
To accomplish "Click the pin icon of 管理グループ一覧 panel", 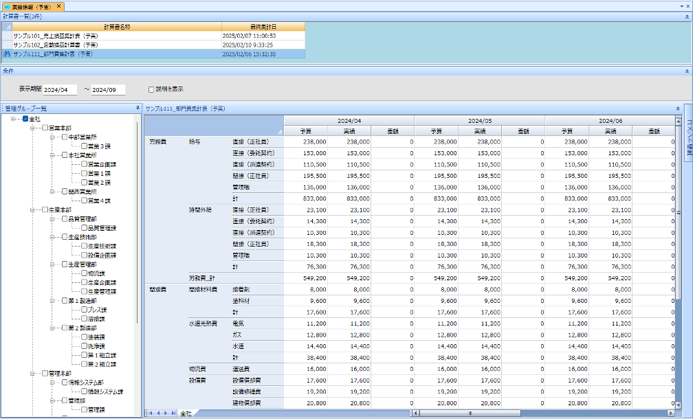I will (x=137, y=108).
